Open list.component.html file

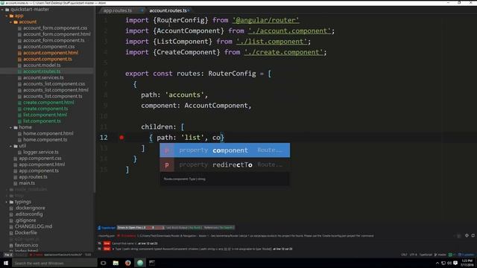coord(45,115)
